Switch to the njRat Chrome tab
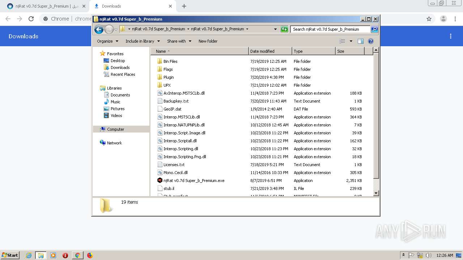463x260 pixels. (x=46, y=6)
